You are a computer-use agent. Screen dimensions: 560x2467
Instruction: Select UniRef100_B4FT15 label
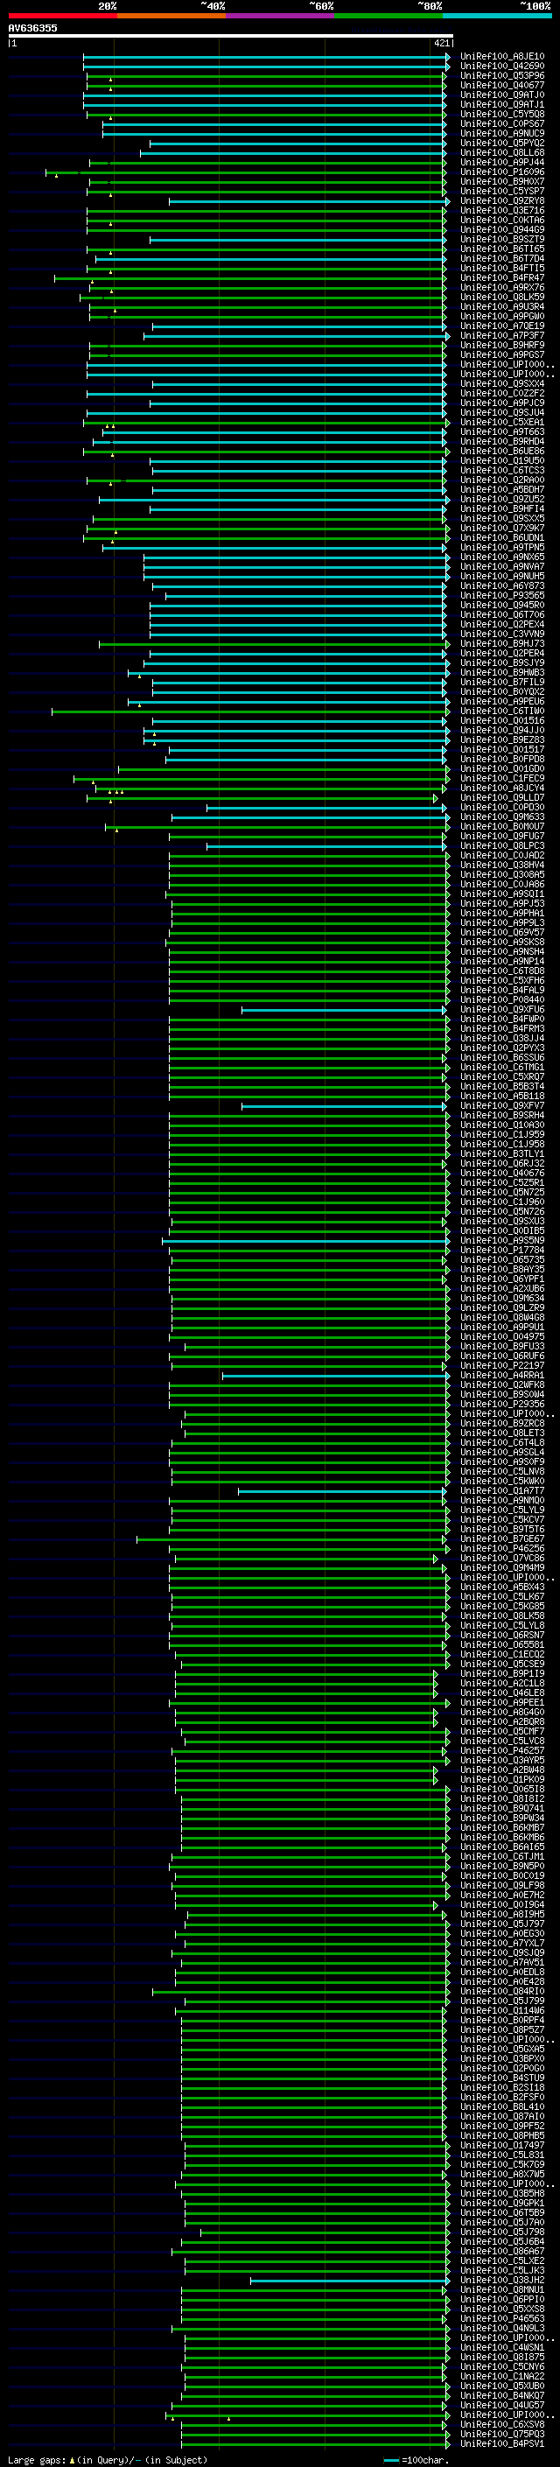pyautogui.click(x=501, y=268)
